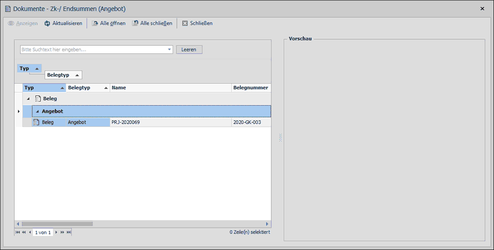Jump to last record in pager

point(69,233)
